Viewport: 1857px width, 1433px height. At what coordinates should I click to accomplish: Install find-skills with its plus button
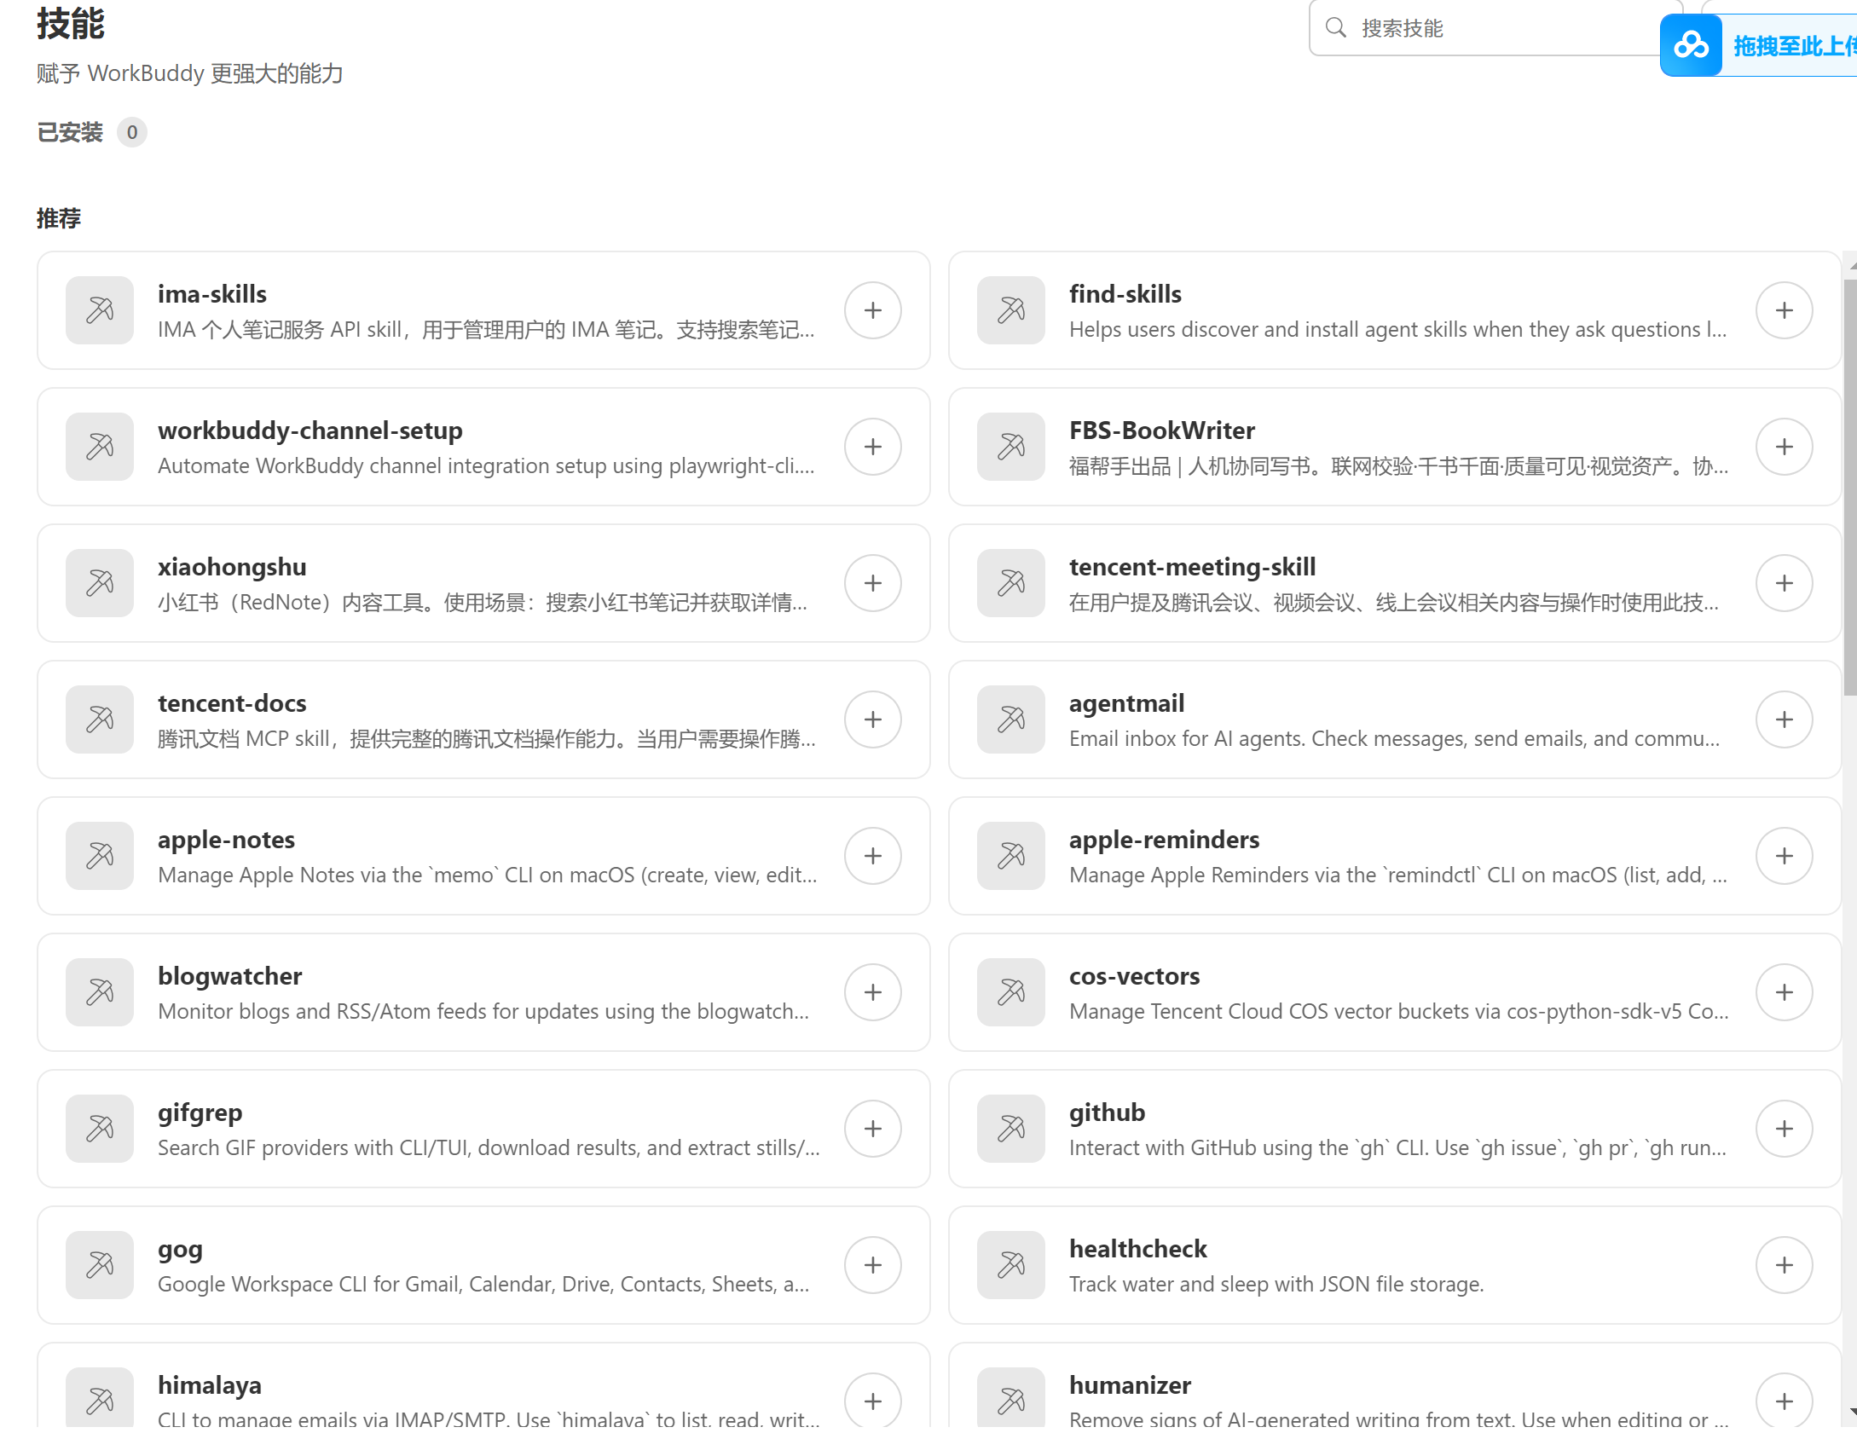(x=1784, y=310)
